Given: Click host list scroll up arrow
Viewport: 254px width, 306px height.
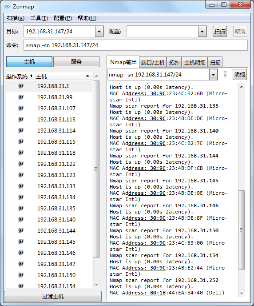Looking at the screenshot, I should click(x=96, y=76).
